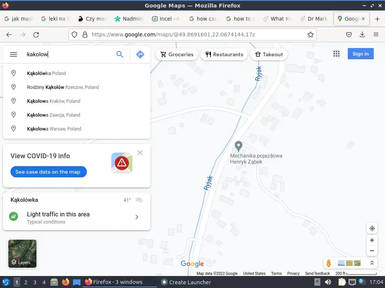This screenshot has width=385, height=288.
Task: Switch to workspace 2 on taskbar
Action: click(x=26, y=282)
